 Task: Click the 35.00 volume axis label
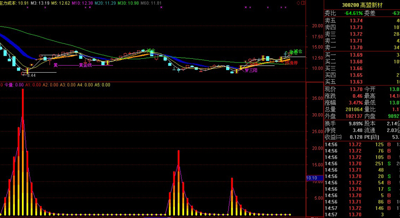click(x=318, y=98)
